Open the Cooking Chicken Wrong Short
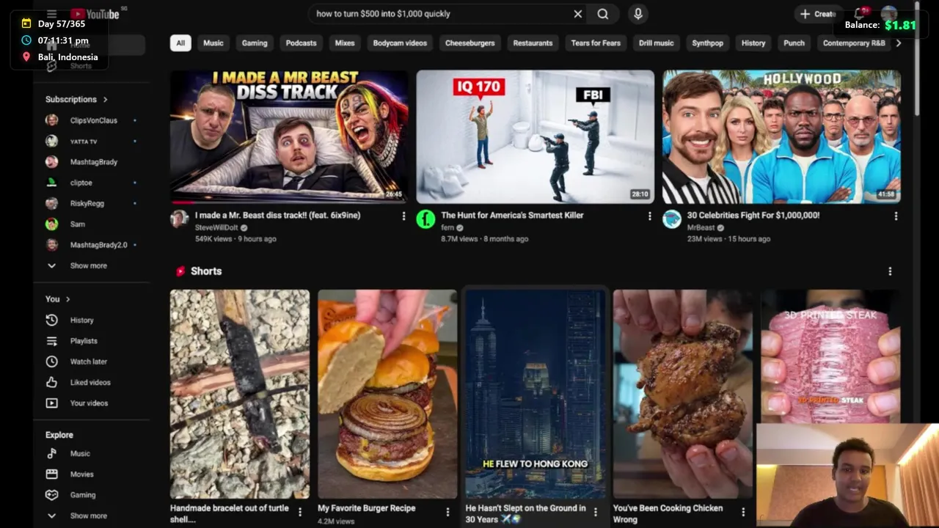 683,394
